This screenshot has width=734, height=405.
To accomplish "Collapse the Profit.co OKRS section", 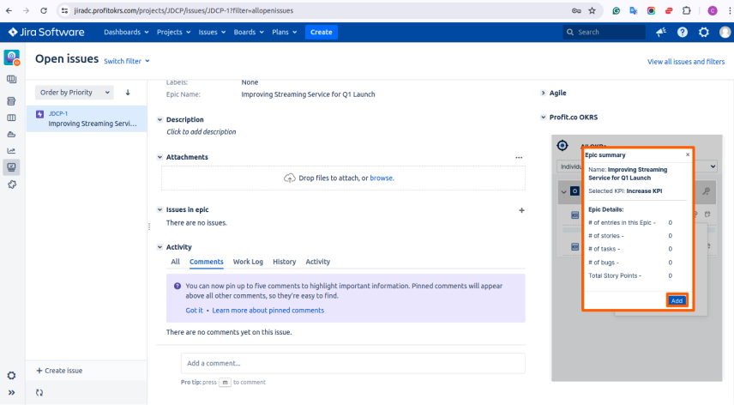I will click(x=543, y=117).
